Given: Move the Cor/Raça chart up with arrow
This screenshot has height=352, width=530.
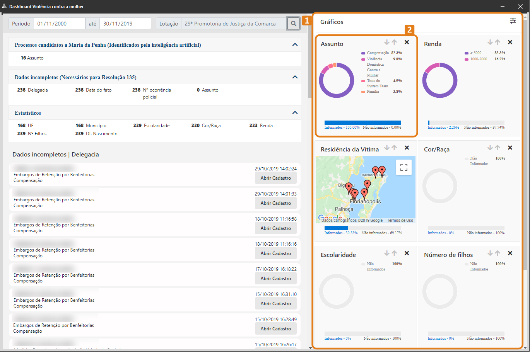Looking at the screenshot, I should pyautogui.click(x=498, y=148).
